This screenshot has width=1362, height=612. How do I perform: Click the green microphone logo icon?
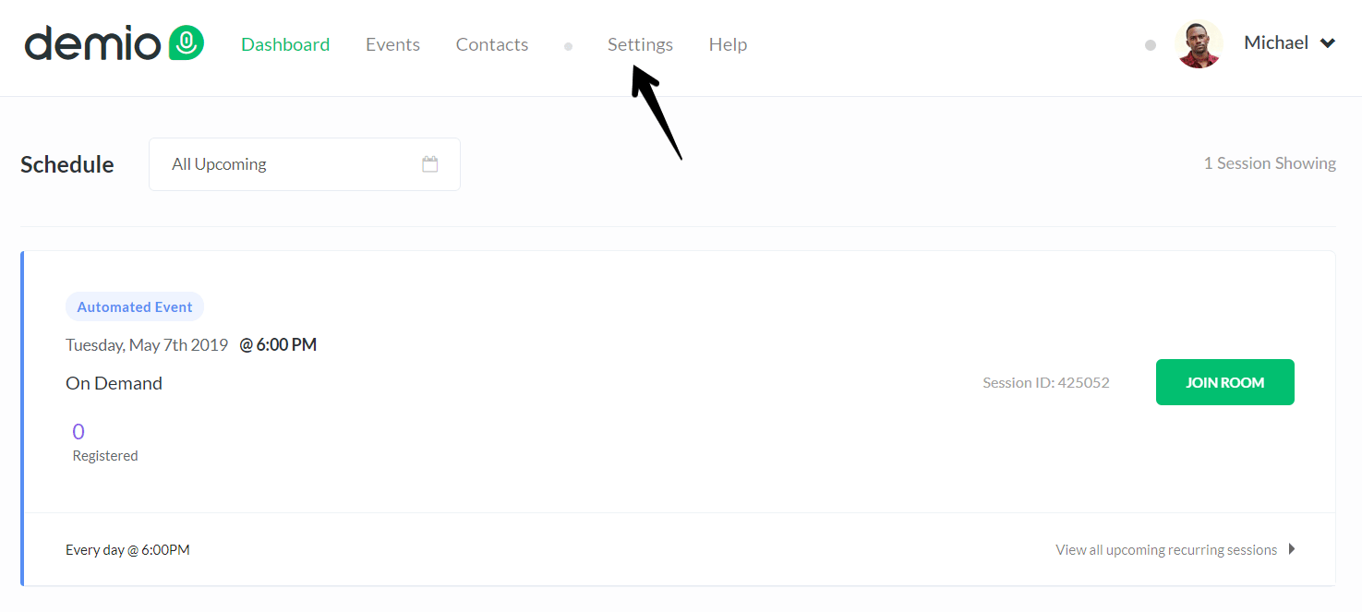(187, 43)
